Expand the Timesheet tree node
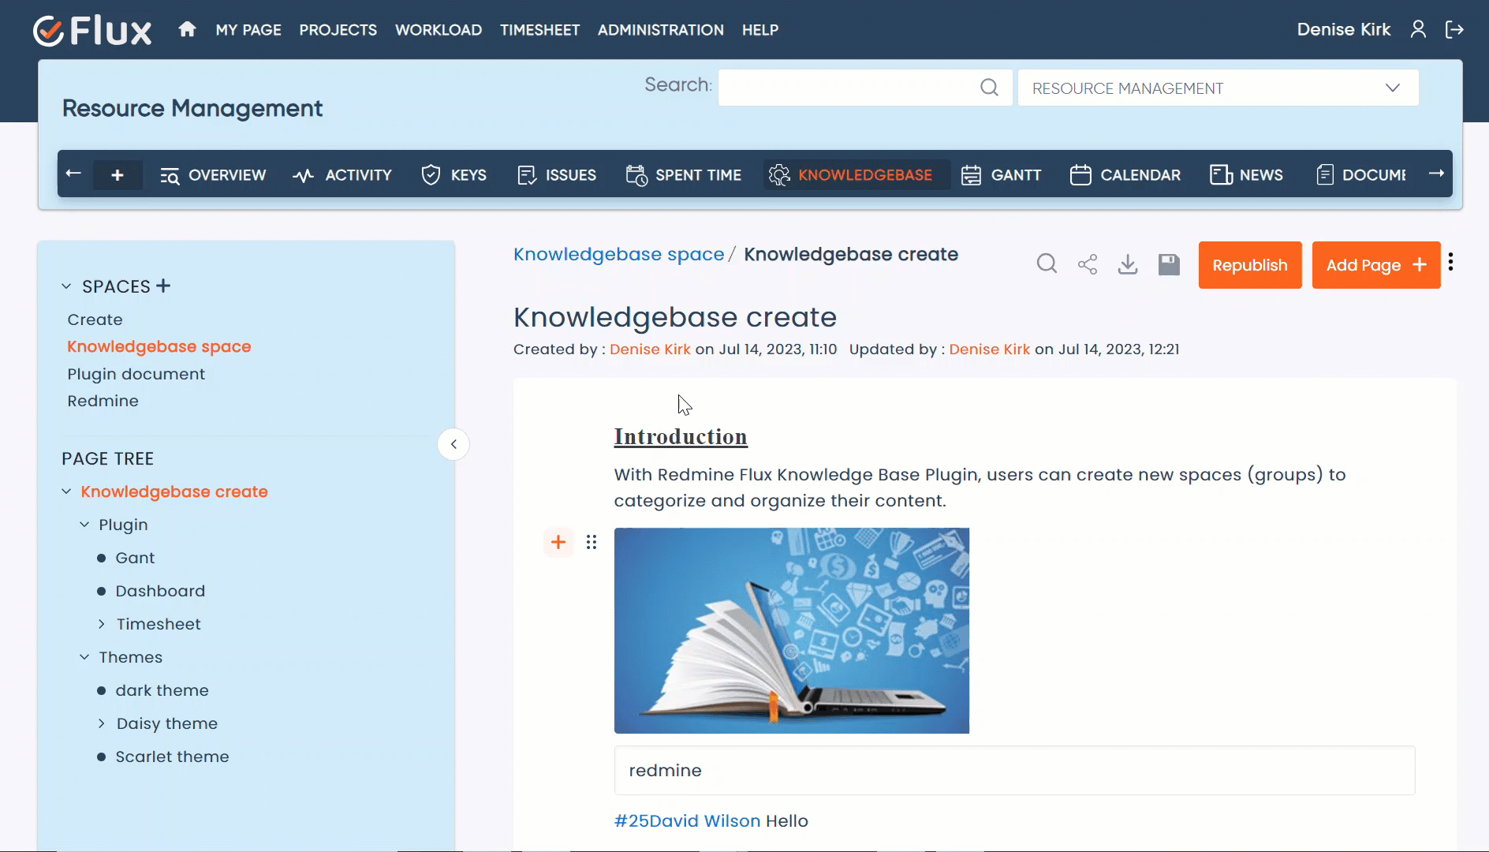This screenshot has width=1489, height=852. (102, 624)
